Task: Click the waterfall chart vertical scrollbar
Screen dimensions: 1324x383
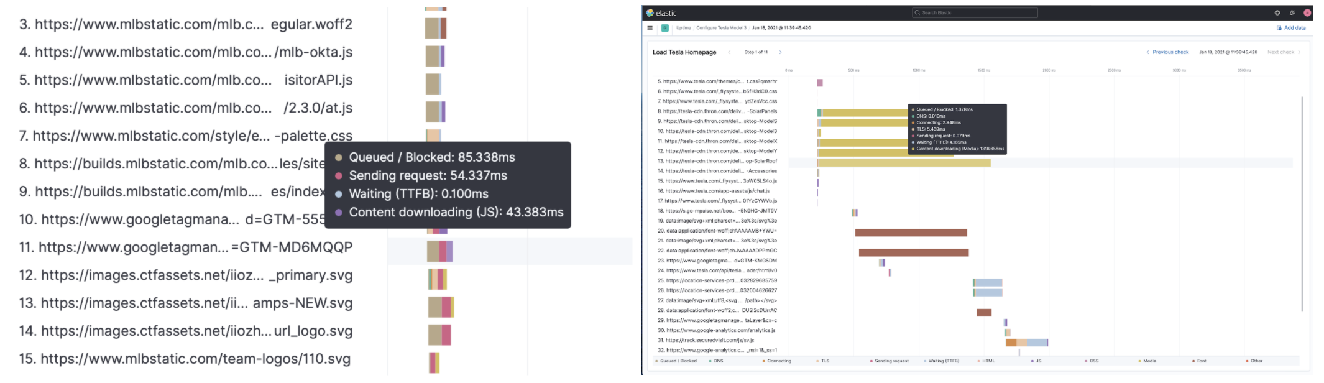Action: click(1302, 205)
